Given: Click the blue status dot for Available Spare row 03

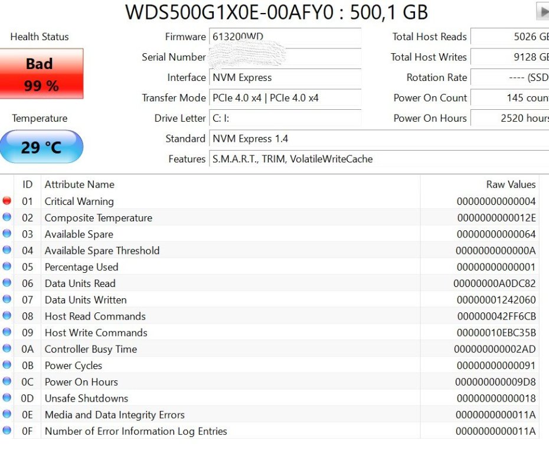Looking at the screenshot, I should coord(6,234).
